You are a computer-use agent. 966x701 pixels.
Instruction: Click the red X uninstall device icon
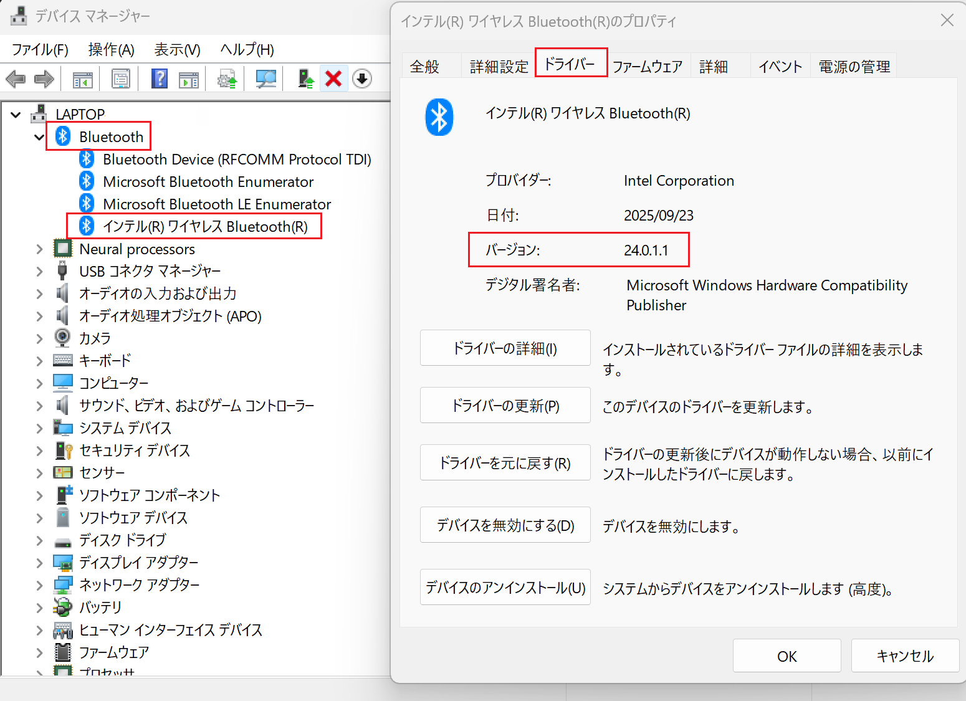[x=333, y=79]
